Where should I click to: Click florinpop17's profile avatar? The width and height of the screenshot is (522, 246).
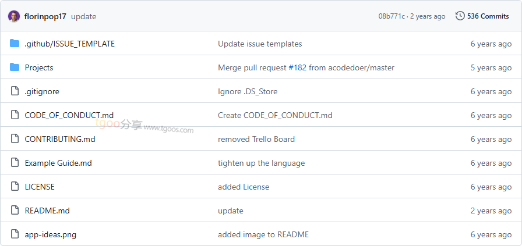click(x=14, y=16)
